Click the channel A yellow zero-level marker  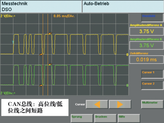tap(127, 55)
